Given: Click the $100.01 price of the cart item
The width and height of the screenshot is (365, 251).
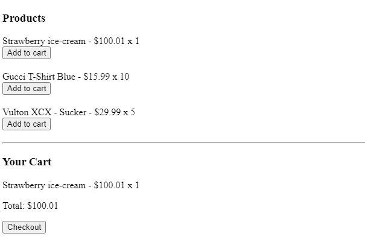Looking at the screenshot, I should click(x=109, y=185).
